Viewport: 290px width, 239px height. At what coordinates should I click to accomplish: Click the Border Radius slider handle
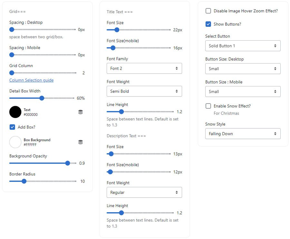click(x=24, y=181)
